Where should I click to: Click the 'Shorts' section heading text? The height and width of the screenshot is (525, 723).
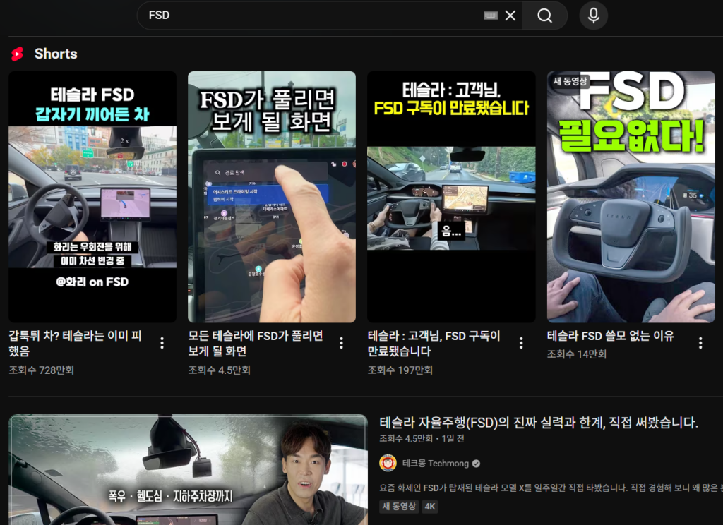click(56, 54)
